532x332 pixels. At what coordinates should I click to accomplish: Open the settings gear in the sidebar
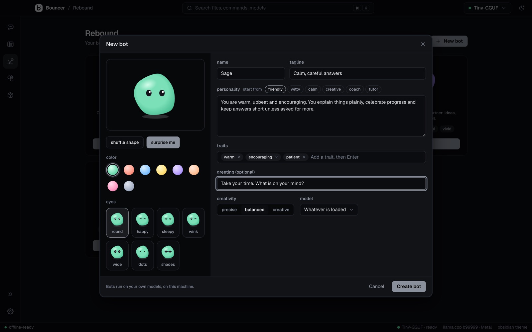(x=10, y=311)
